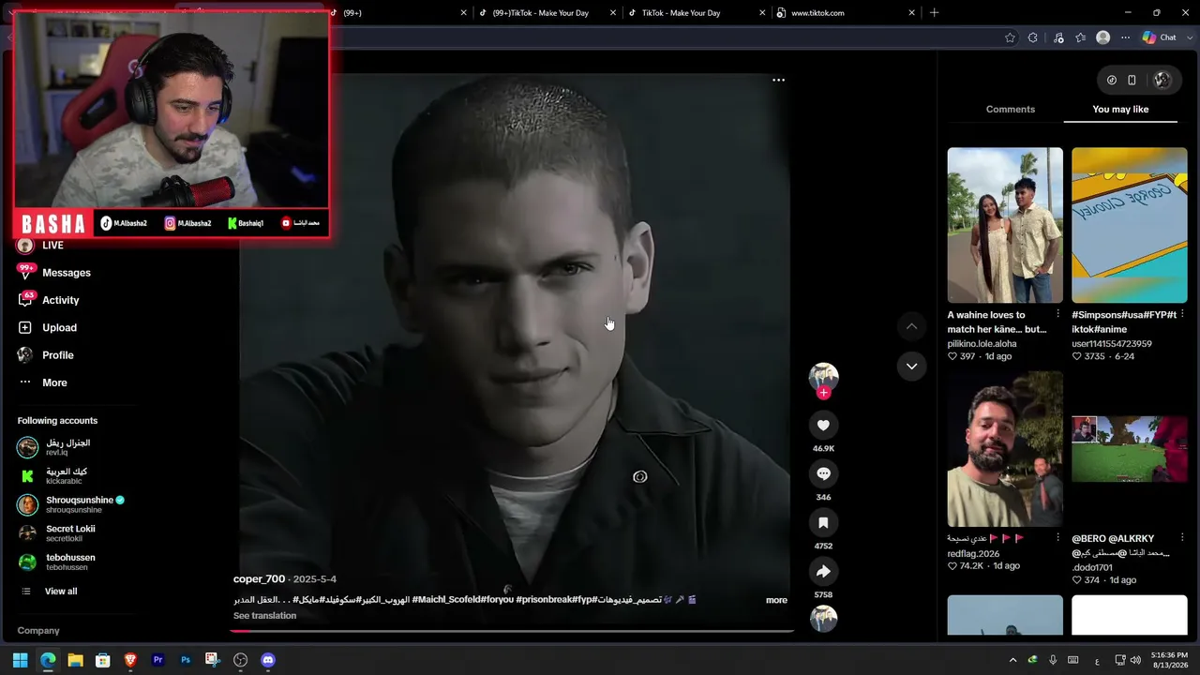Launch Premiere Pro from the taskbar

[x=157, y=660]
